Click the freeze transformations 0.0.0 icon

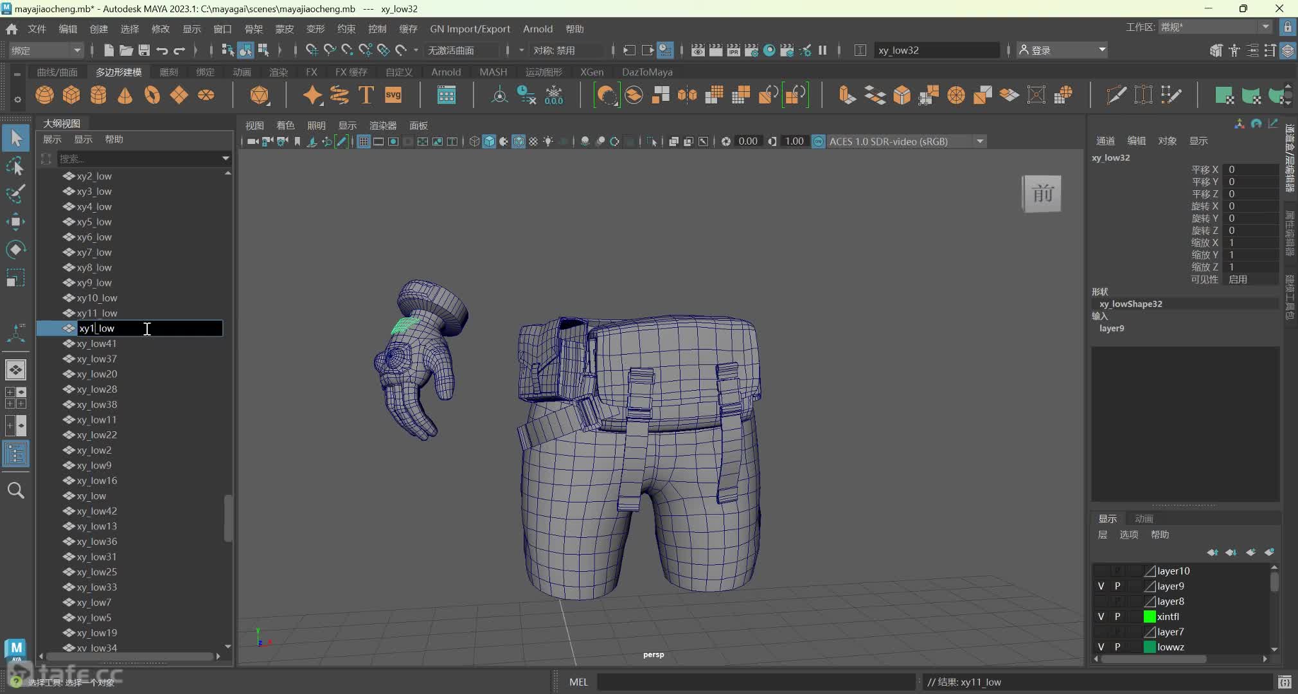click(x=554, y=95)
